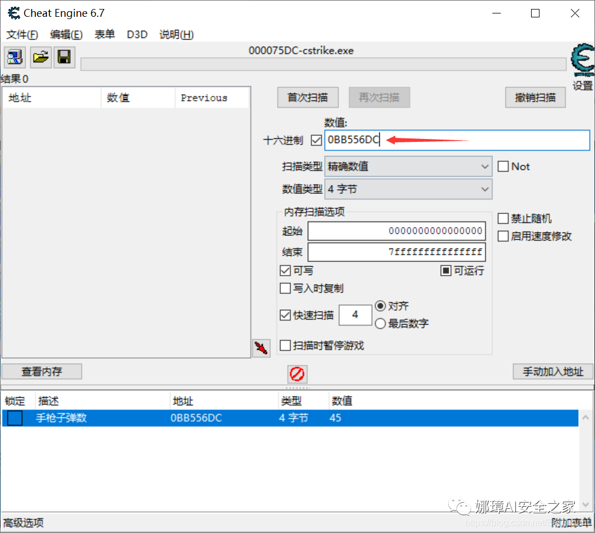Click the 锁定 column header
Screen dimensions: 595x533
[18, 401]
